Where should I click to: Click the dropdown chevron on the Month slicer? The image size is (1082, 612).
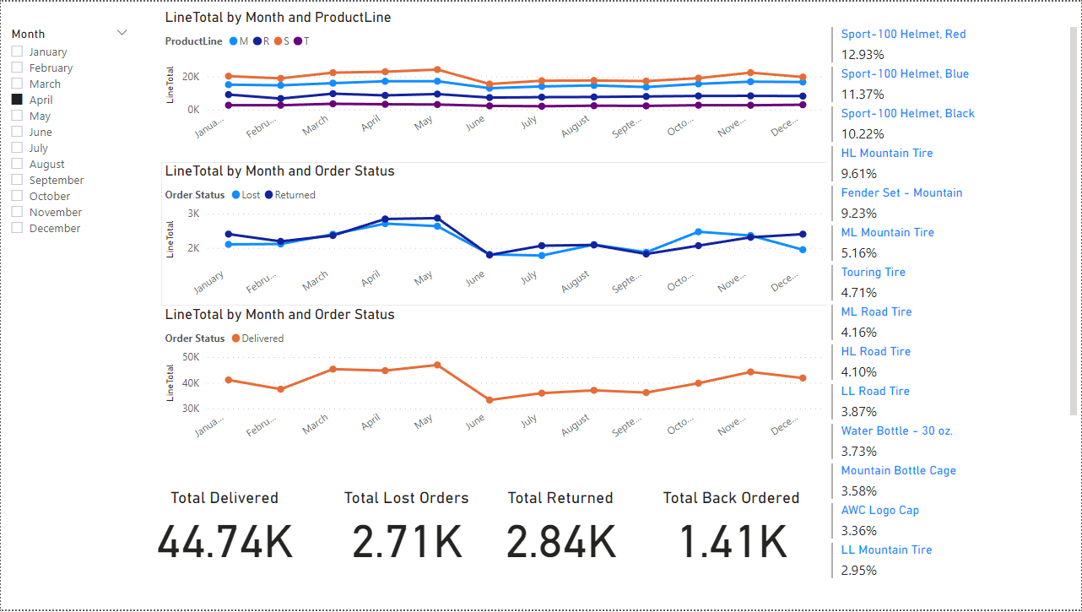point(122,32)
